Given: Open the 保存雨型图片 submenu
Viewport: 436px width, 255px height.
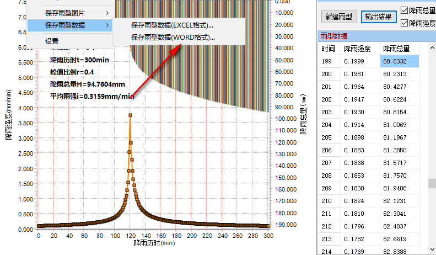Looking at the screenshot, I should click(x=69, y=13).
